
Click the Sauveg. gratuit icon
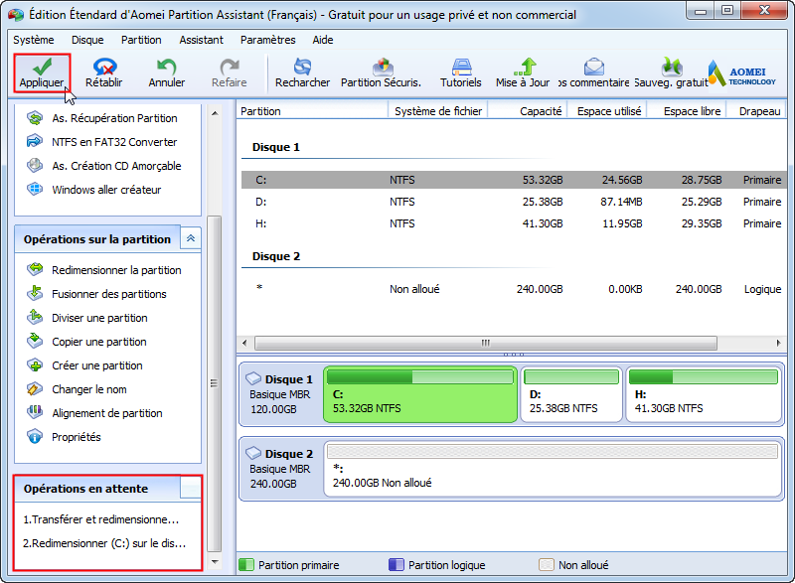[x=672, y=67]
